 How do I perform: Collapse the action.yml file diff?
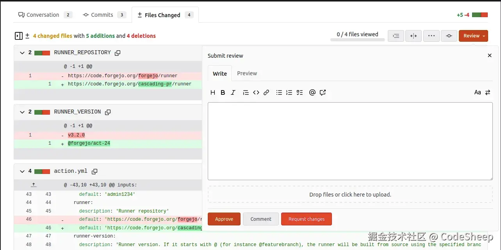coord(22,171)
